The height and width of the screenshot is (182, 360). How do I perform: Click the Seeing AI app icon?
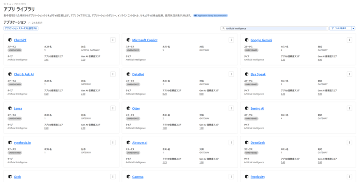click(x=247, y=108)
